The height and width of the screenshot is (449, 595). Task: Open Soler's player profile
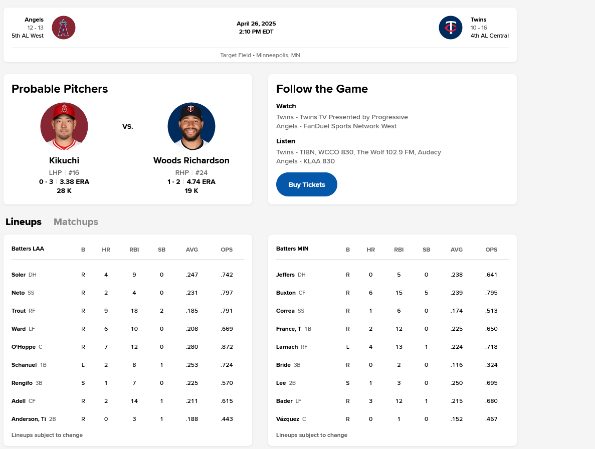[19, 275]
